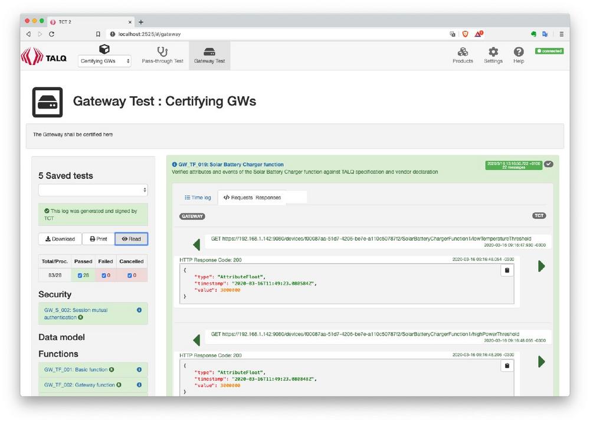The width and height of the screenshot is (590, 423).
Task: Click left arrow beside highPowerThreshold request
Action: point(196,340)
